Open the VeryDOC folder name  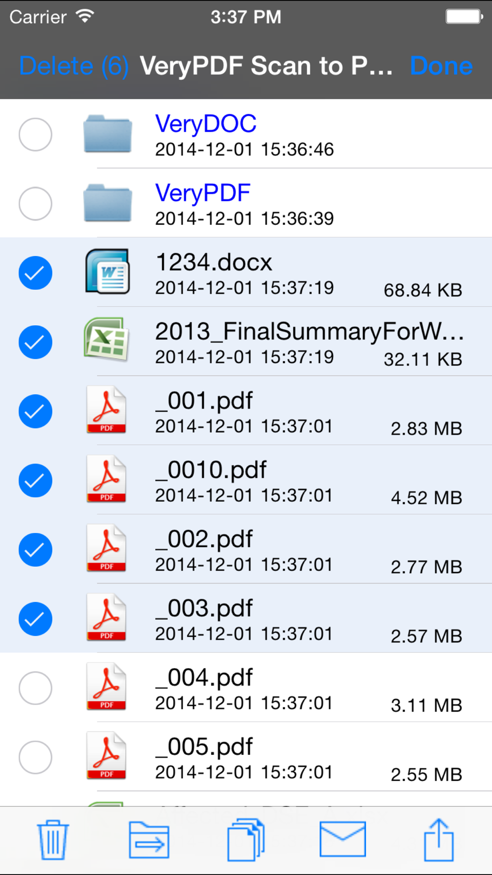coord(206,124)
